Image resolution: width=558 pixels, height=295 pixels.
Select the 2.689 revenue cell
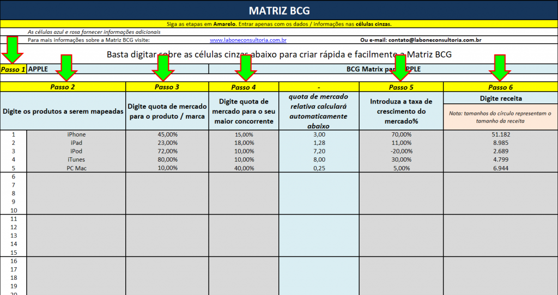(500, 151)
